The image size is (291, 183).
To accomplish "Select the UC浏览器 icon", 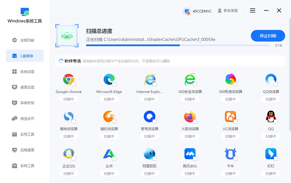I will point(230,117).
